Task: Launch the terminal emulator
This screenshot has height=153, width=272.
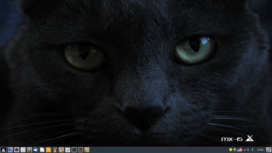Action: click(x=74, y=150)
